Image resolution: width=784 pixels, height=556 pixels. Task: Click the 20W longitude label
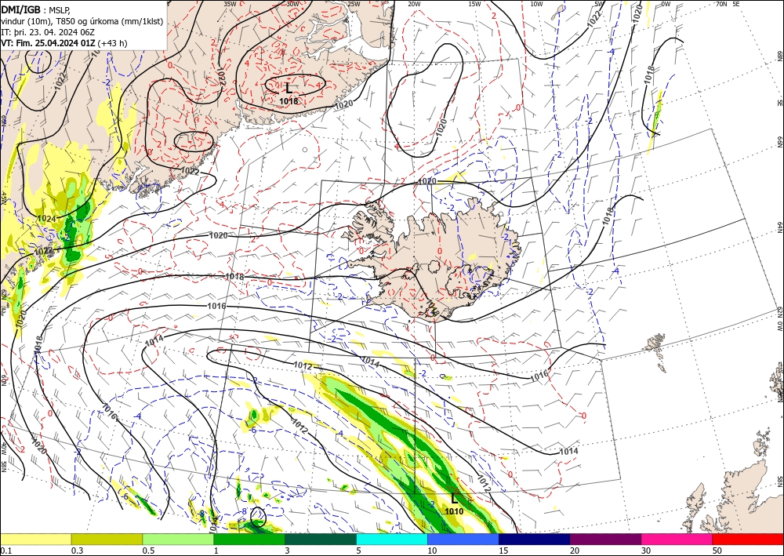click(414, 4)
